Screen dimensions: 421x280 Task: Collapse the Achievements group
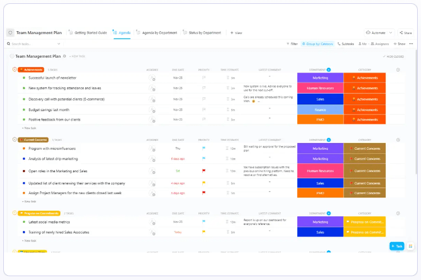(15, 69)
